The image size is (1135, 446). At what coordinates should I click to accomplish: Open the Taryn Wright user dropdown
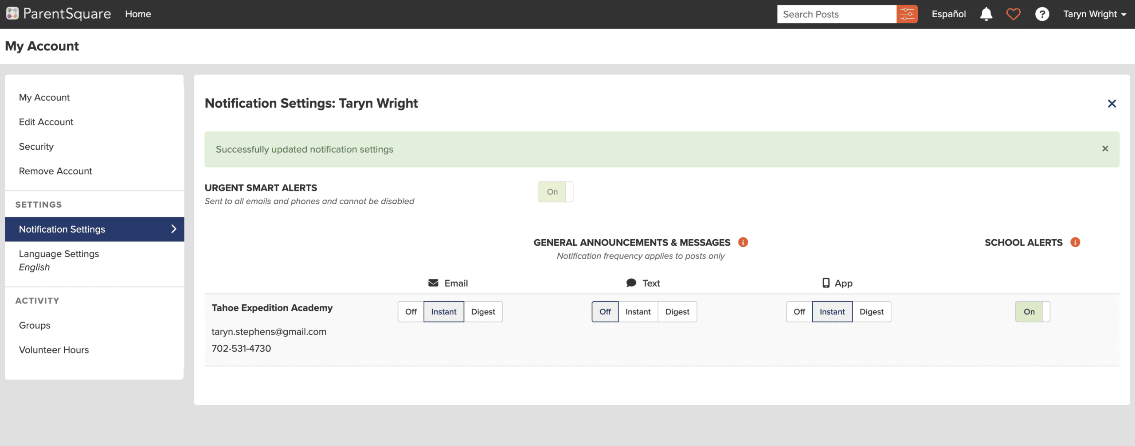(x=1095, y=14)
